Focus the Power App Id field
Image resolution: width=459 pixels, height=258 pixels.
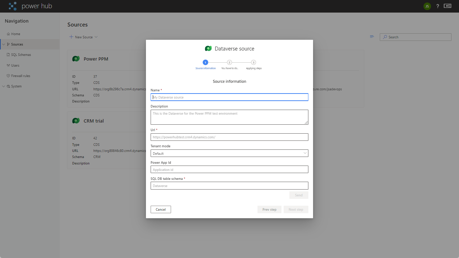(229, 169)
